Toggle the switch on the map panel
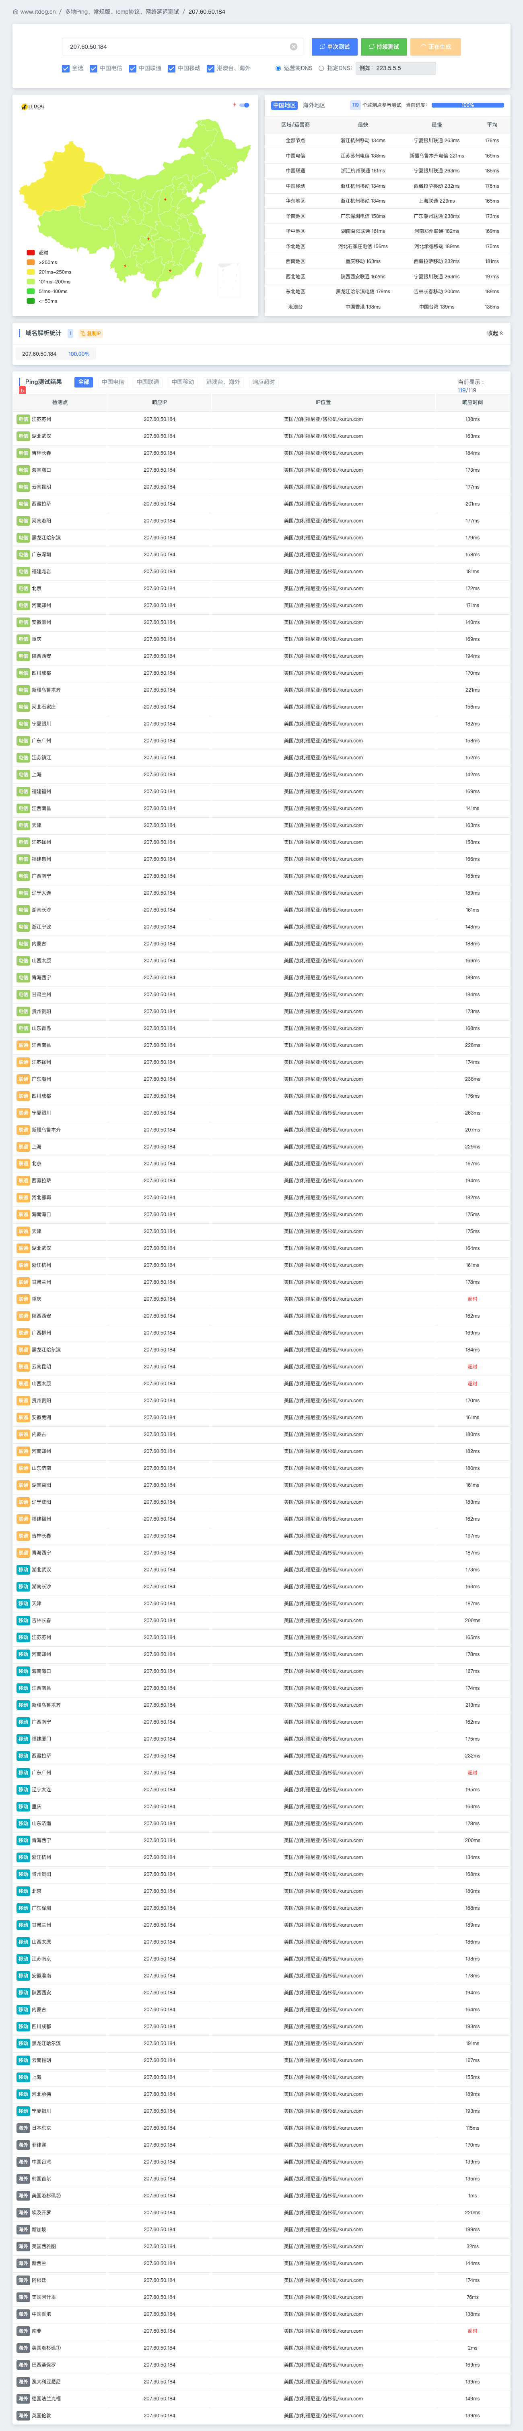This screenshot has width=523, height=2431. (x=245, y=105)
